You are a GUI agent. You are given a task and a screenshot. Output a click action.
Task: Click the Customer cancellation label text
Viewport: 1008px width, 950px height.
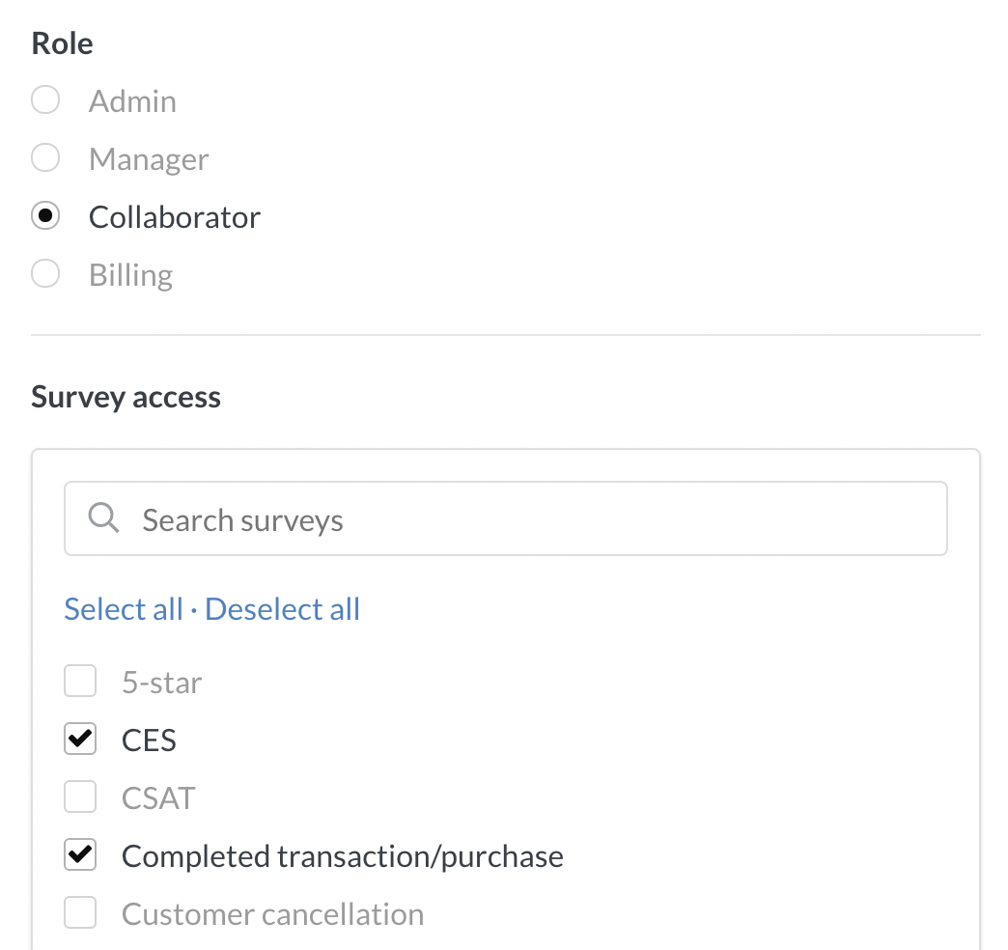272,915
